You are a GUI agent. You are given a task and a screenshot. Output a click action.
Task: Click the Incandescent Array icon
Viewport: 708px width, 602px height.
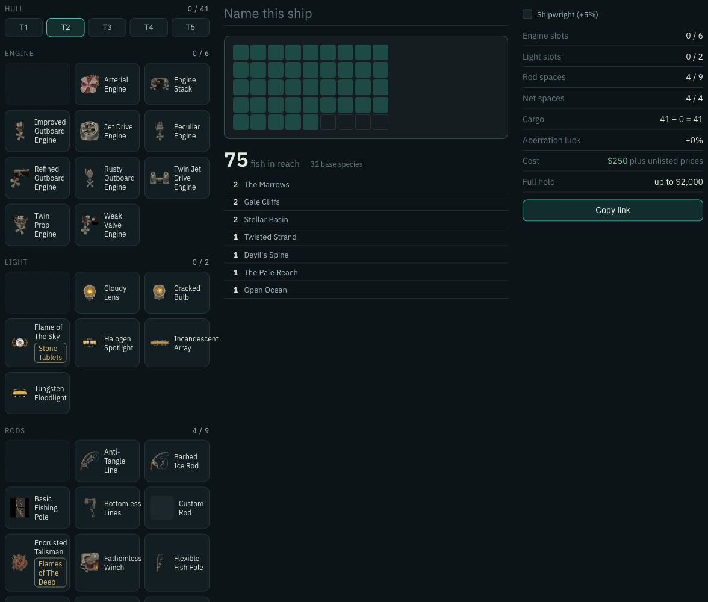pos(160,343)
